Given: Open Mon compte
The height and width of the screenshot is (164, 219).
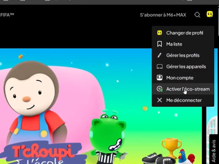Looking at the screenshot, I should [x=183, y=78].
